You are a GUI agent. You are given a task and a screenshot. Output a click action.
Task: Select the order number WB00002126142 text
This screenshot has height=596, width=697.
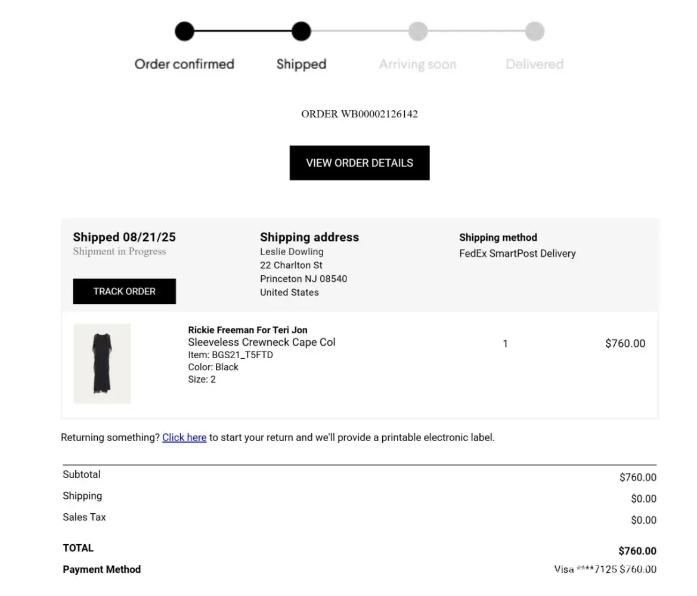(360, 114)
